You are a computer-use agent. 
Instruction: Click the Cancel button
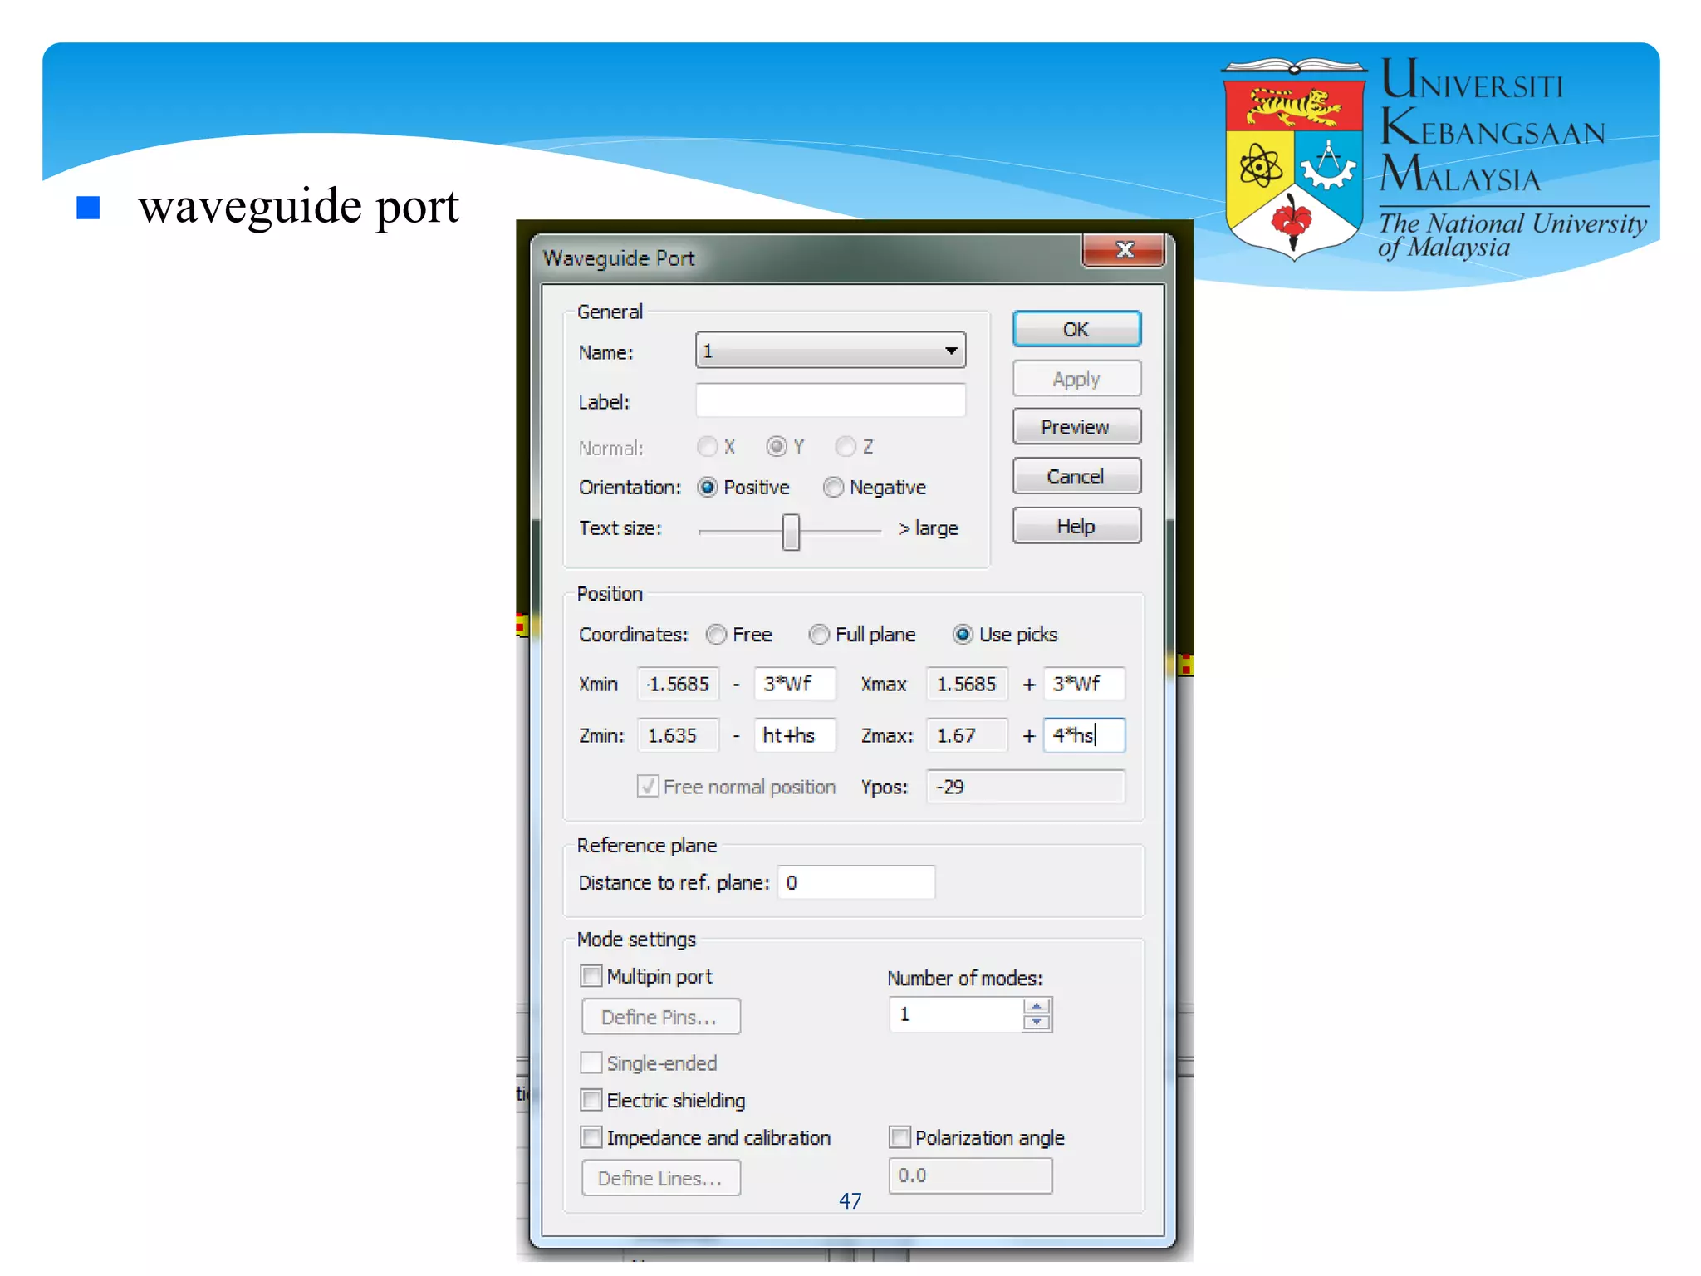coord(1076,477)
